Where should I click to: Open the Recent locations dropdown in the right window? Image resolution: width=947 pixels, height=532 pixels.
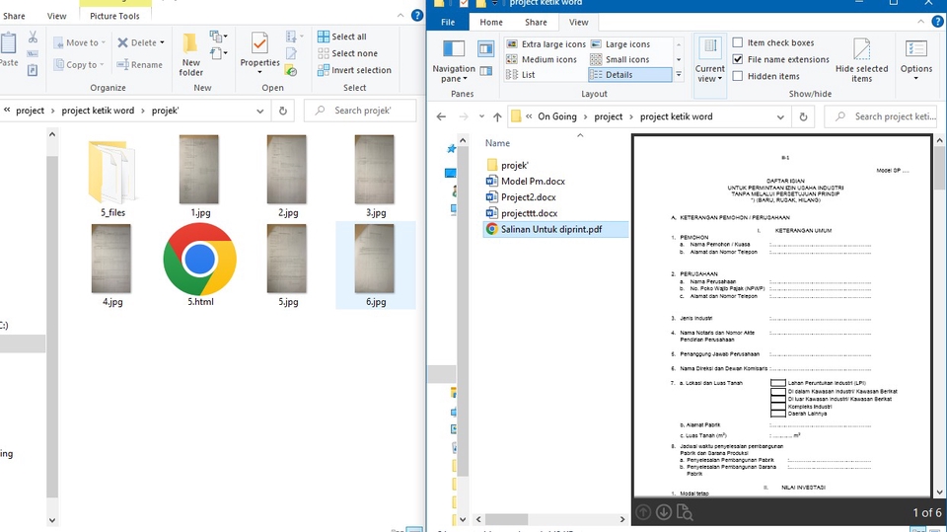click(x=481, y=116)
